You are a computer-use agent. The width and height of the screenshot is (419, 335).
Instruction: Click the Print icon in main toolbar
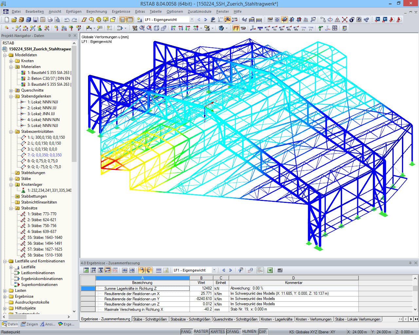coord(50,20)
